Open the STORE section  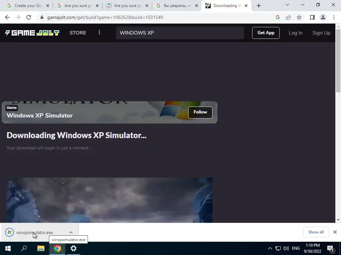click(x=78, y=33)
